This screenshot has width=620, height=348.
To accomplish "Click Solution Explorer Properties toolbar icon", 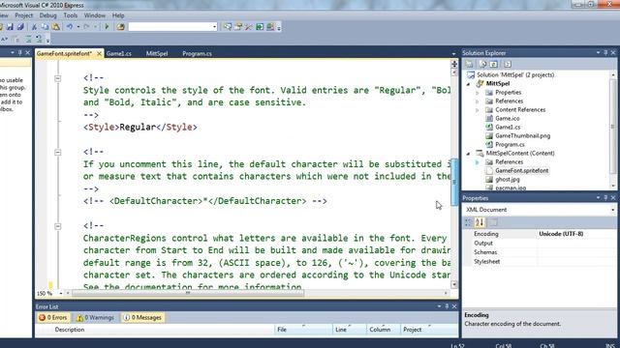I will point(469,64).
